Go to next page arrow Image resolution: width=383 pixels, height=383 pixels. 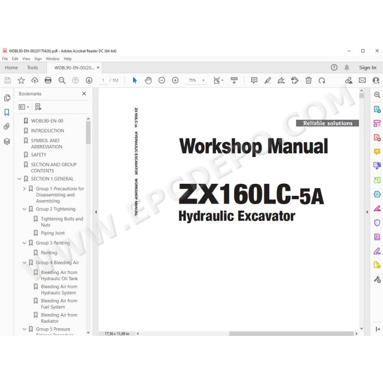point(89,80)
